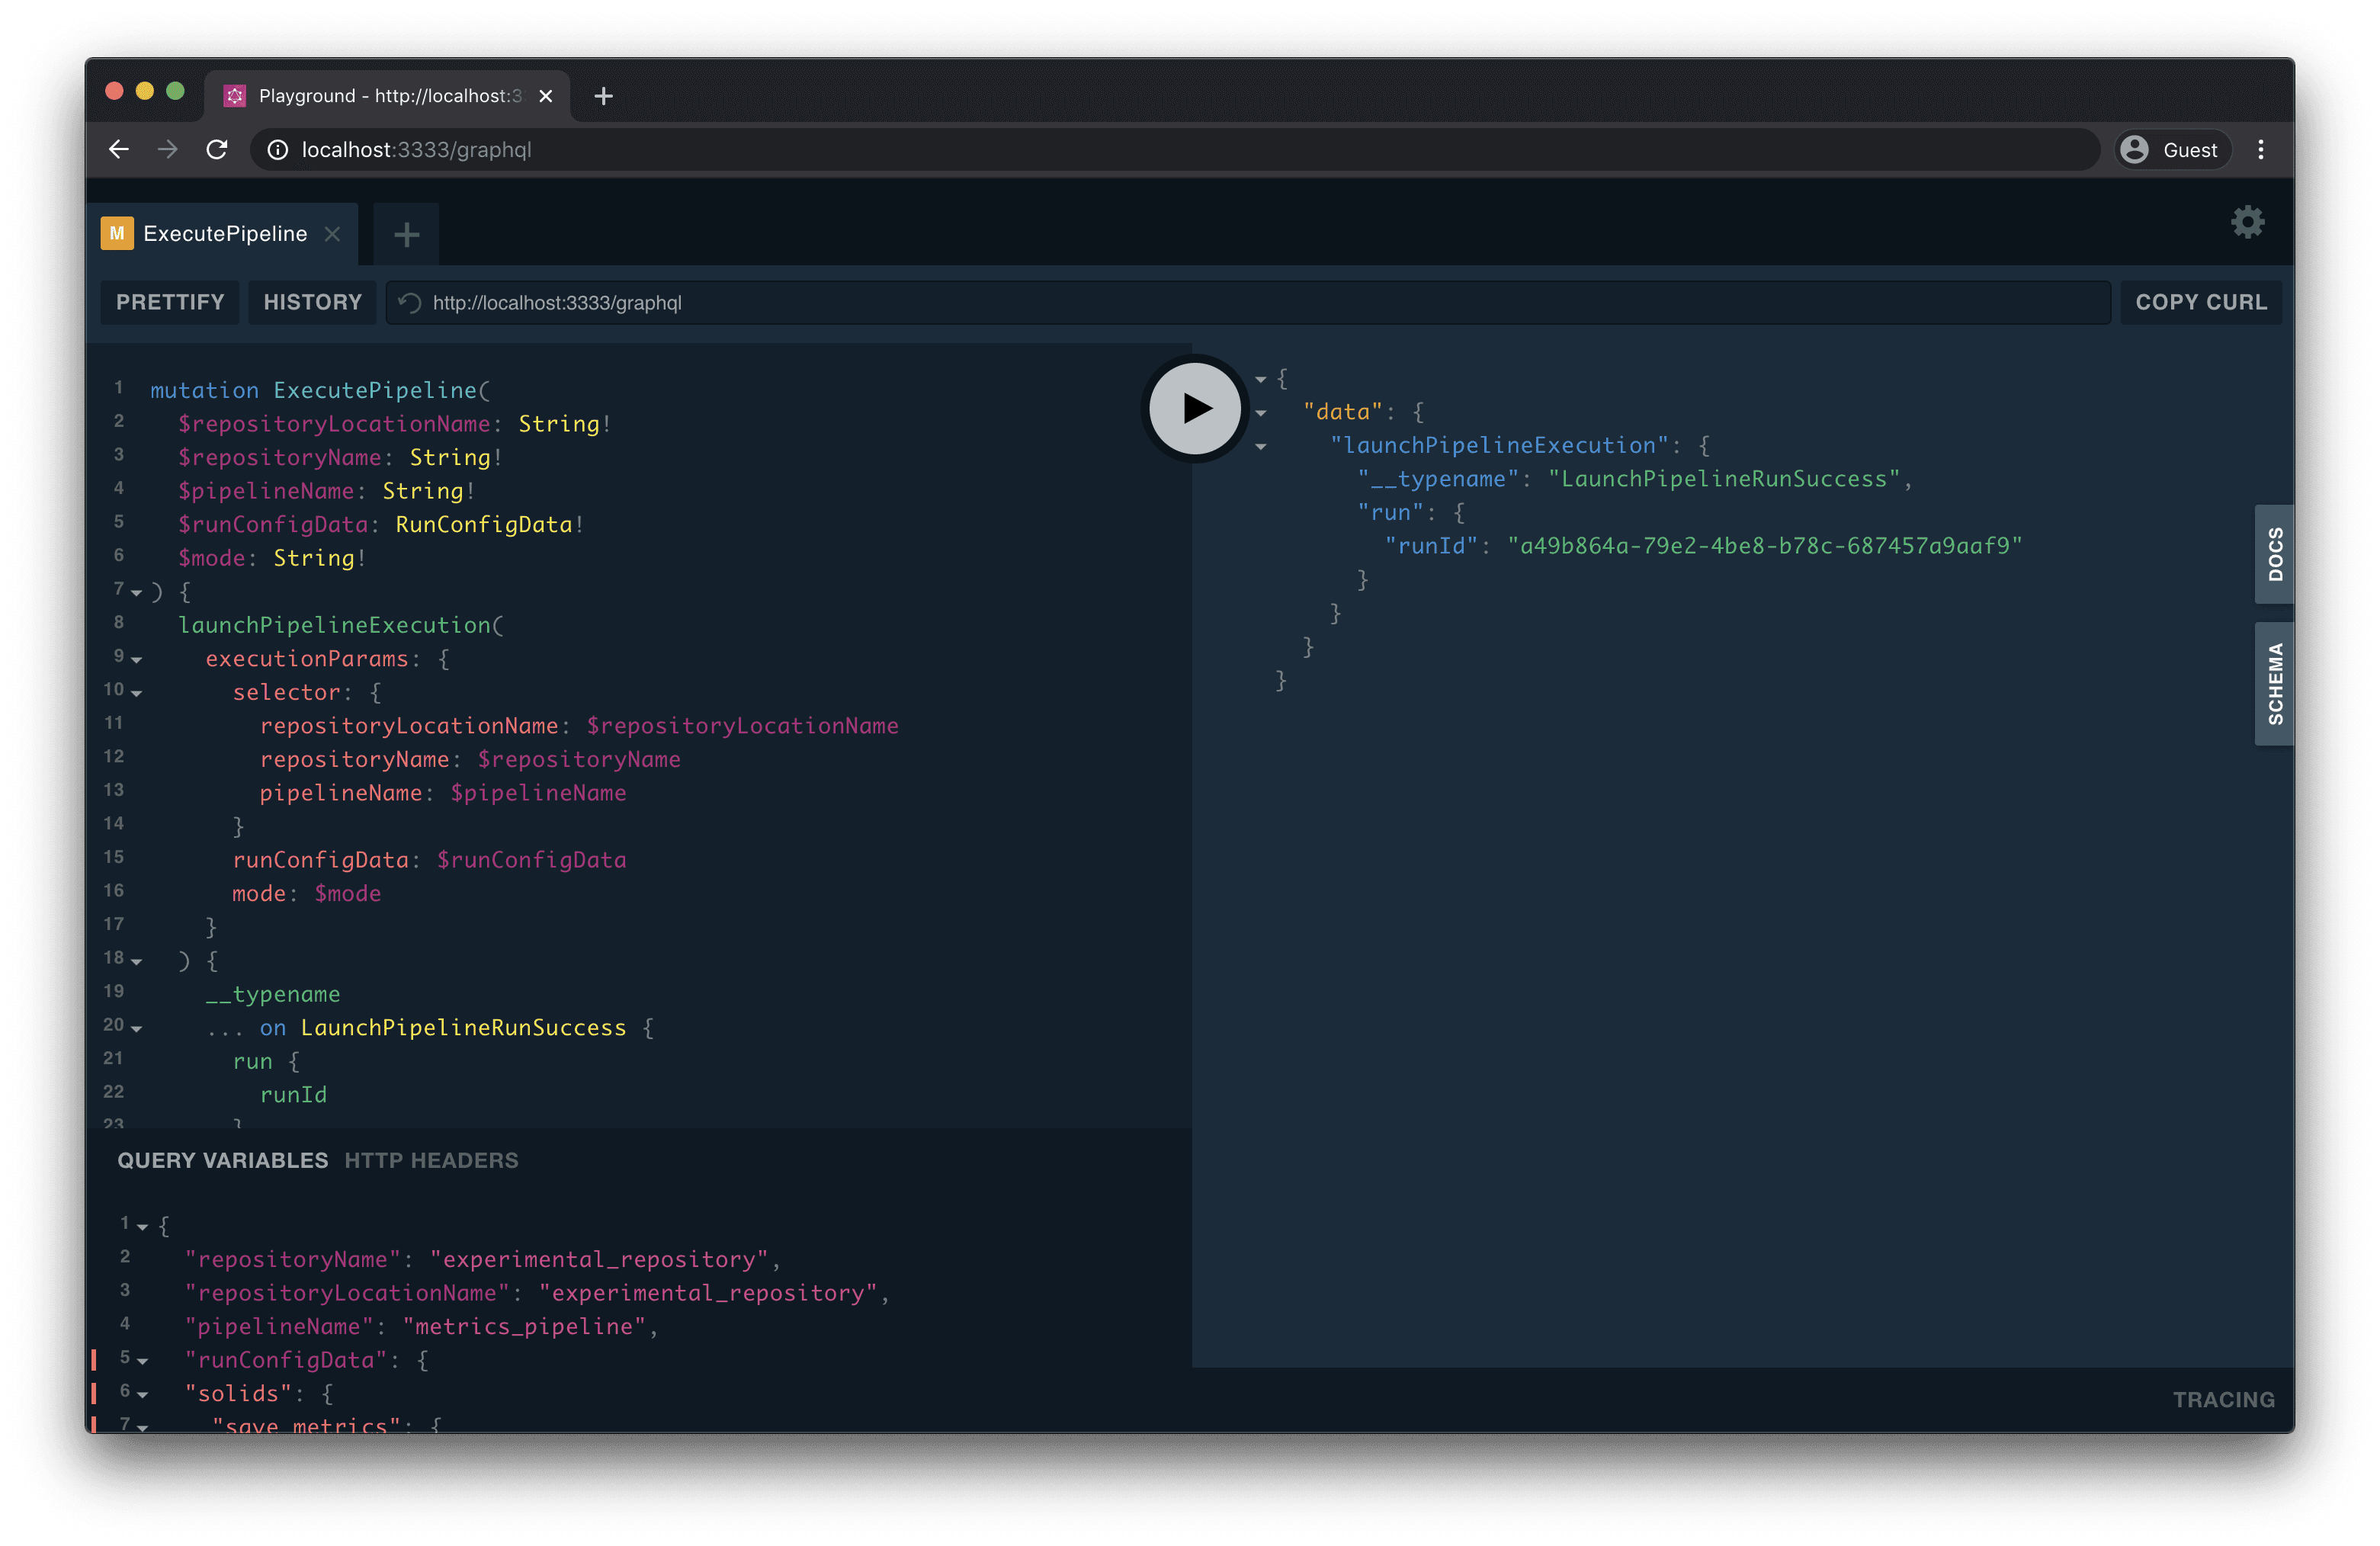The width and height of the screenshot is (2380, 1546).
Task: Open the DOCS sidebar panel
Action: pyautogui.click(x=2274, y=554)
